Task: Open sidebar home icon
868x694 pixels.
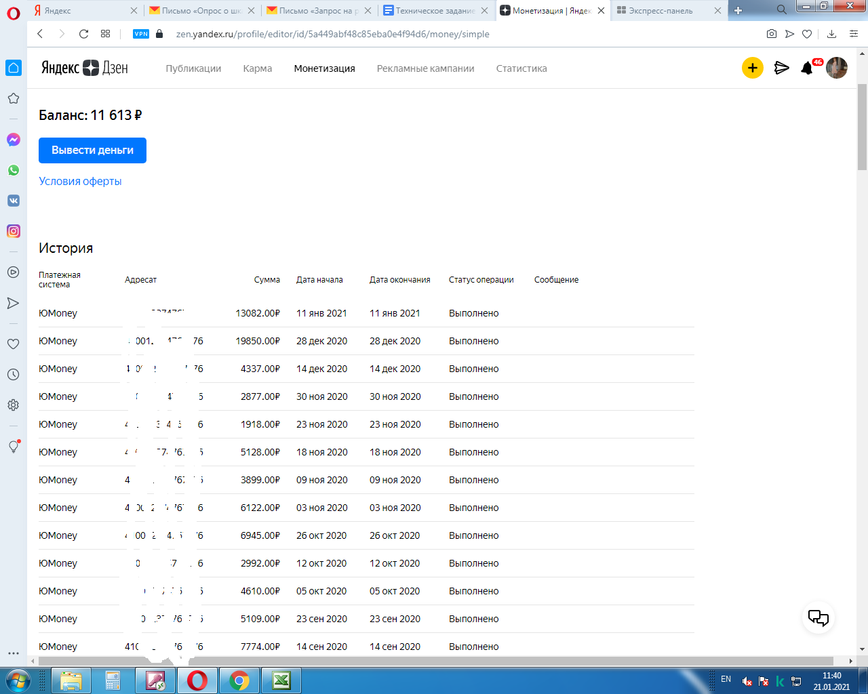Action: click(x=14, y=68)
